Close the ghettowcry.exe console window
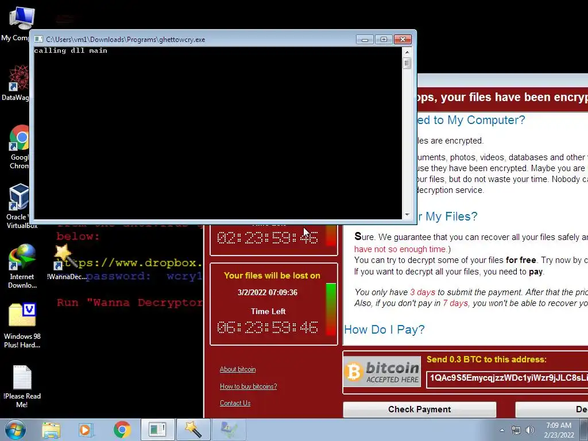The image size is (588, 441). (403, 40)
